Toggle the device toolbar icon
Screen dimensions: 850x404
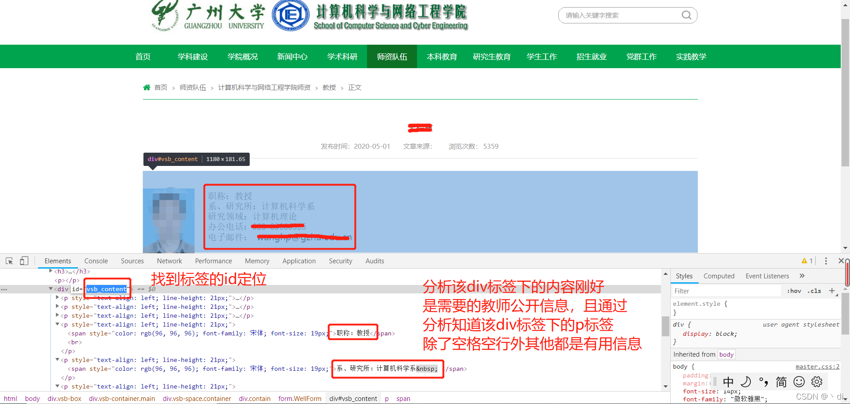click(24, 261)
